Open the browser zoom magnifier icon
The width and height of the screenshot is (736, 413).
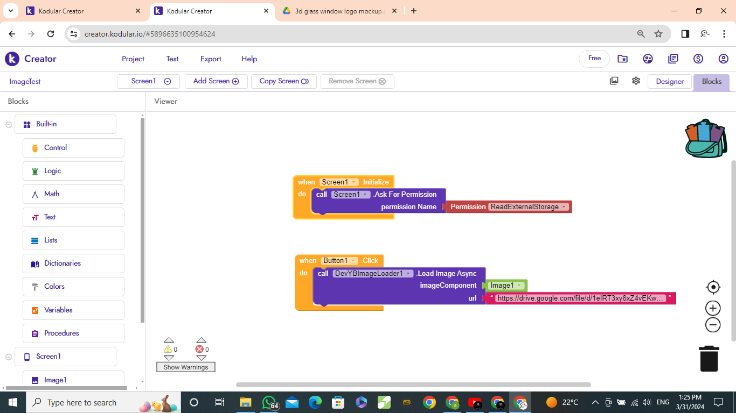point(641,34)
